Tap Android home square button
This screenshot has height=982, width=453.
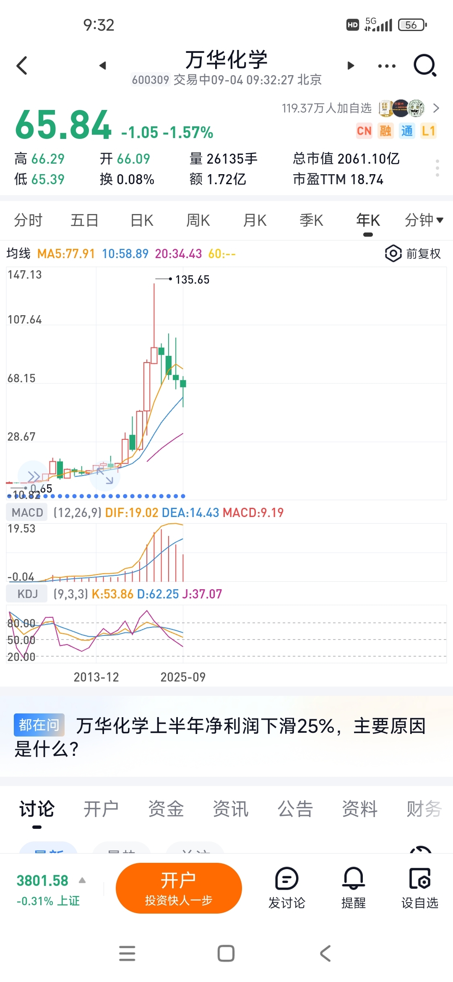click(226, 953)
